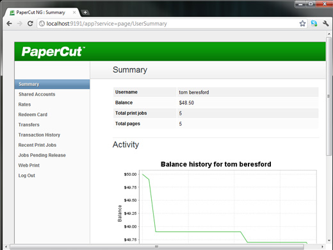Viewport: 333px width, 250px height.
Task: Bookmark this page with the star icon
Action: [302, 24]
